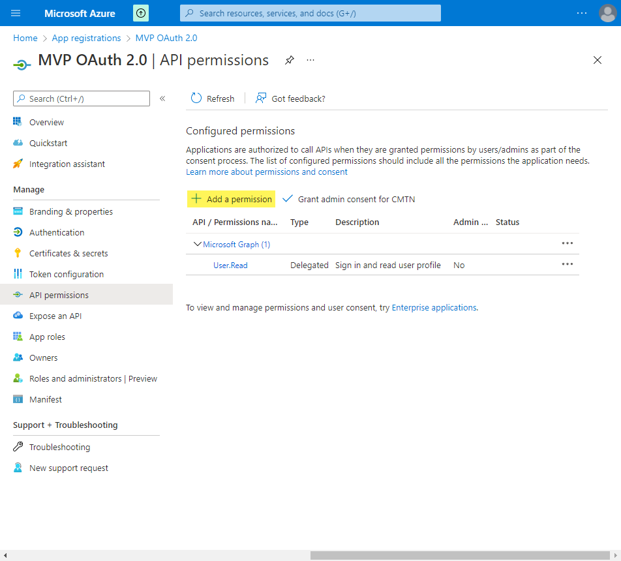Click the Authentication arrow icon

(18, 232)
